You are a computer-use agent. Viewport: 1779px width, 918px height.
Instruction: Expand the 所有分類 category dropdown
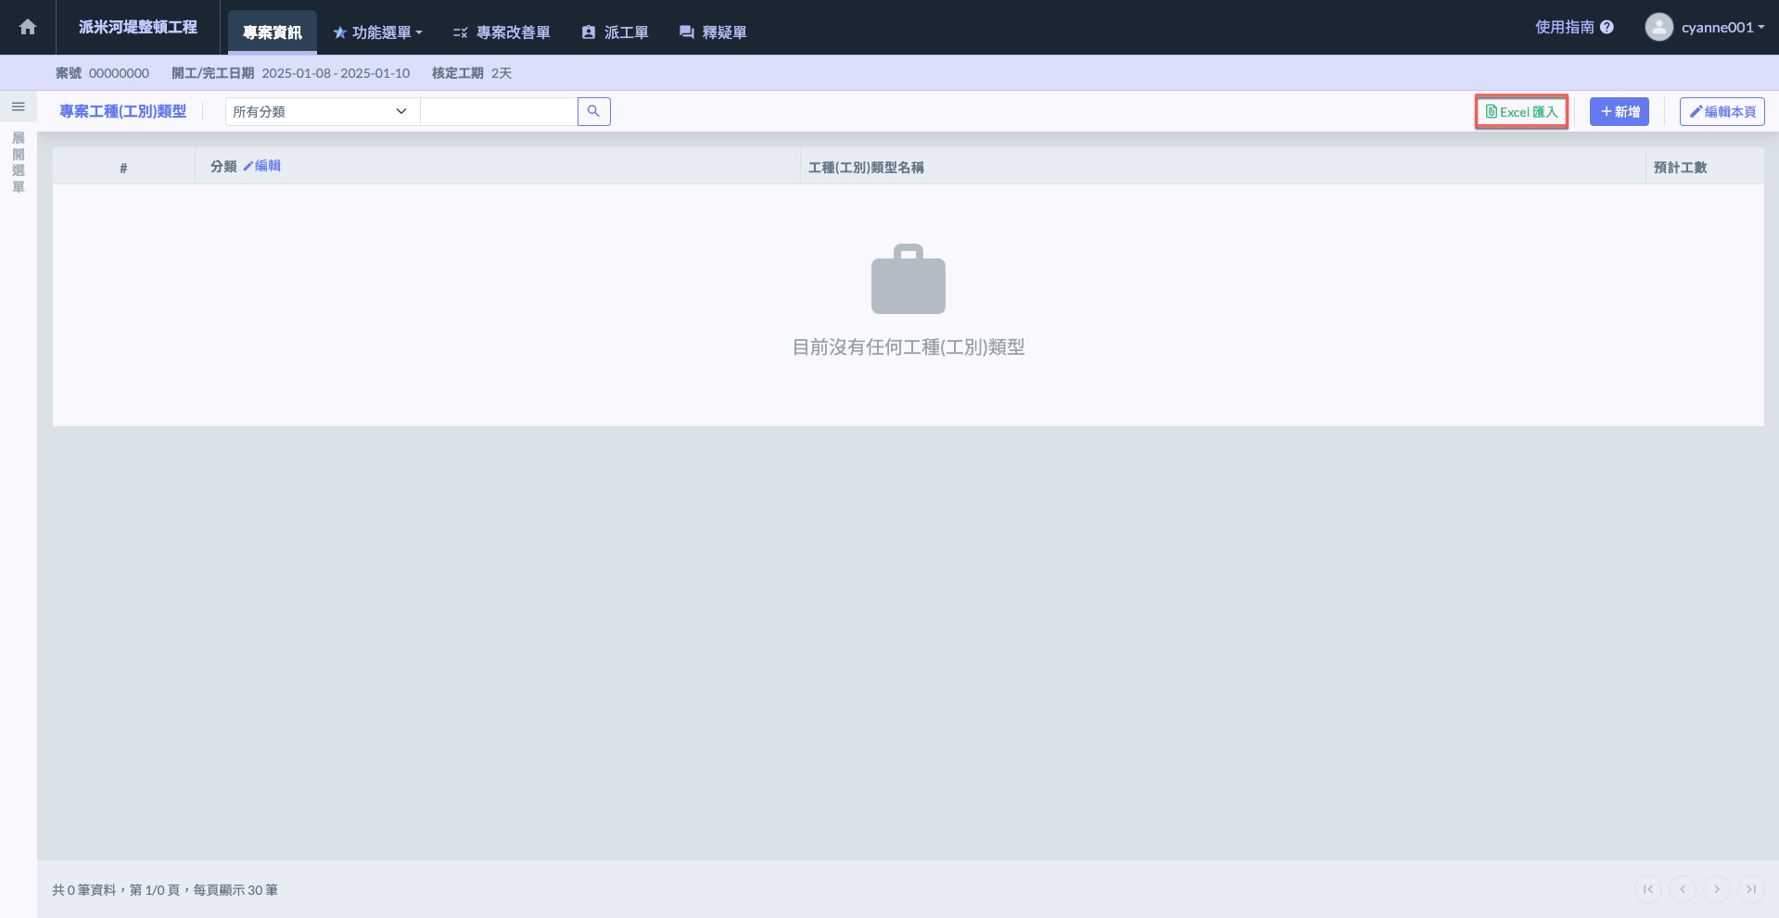tap(321, 111)
